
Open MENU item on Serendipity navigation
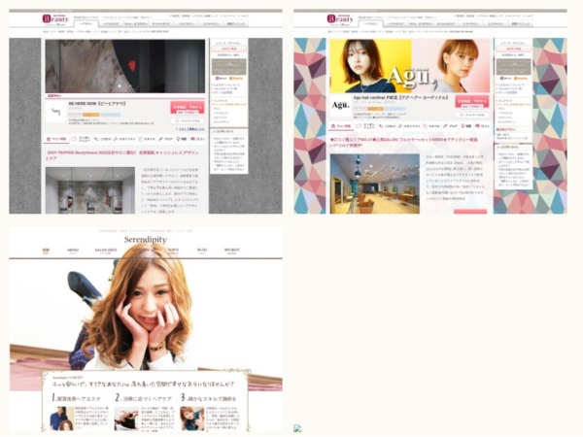[x=73, y=251]
